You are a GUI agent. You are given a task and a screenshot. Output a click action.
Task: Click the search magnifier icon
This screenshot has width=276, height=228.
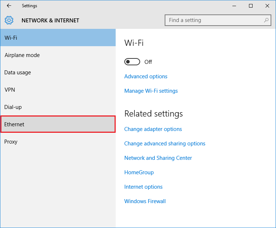[266, 20]
